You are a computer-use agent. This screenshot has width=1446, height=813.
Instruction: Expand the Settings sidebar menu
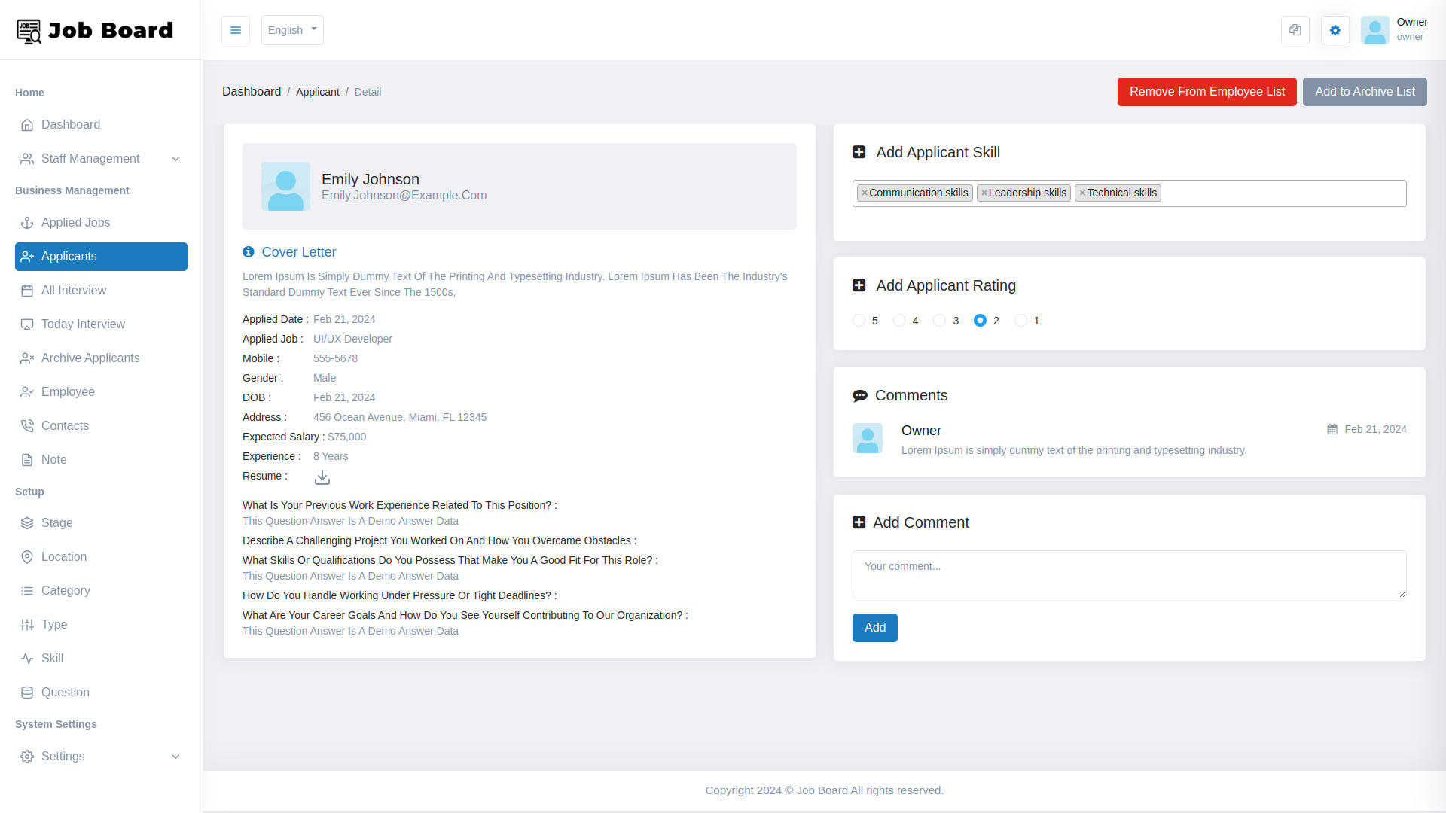pyautogui.click(x=100, y=756)
